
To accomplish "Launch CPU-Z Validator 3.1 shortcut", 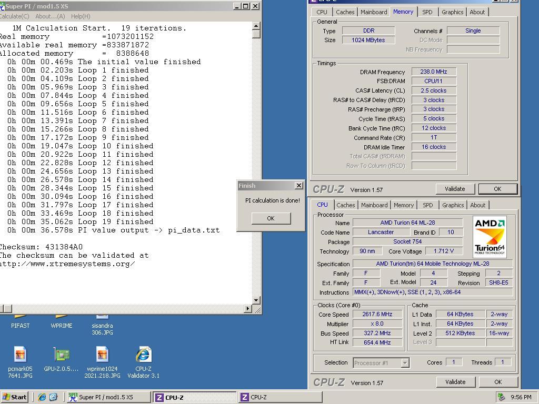I will click(x=143, y=362).
